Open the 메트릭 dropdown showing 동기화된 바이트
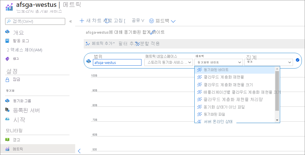 pos(218,63)
